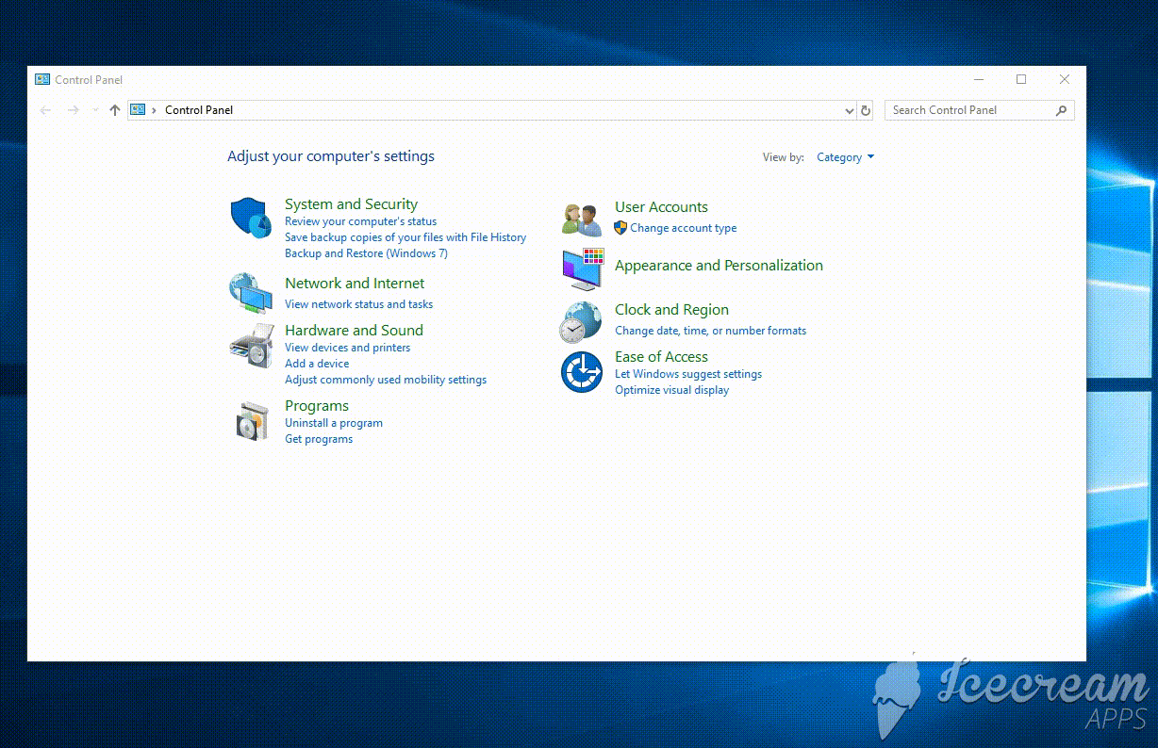
Task: Open the Programs disc box icon
Action: click(252, 420)
